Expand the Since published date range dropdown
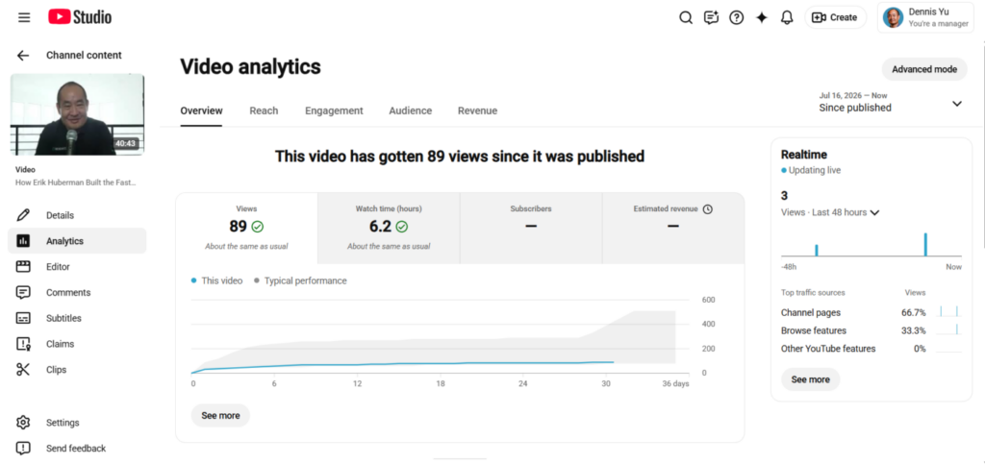Screen dimensions: 985x464 pyautogui.click(x=891, y=103)
